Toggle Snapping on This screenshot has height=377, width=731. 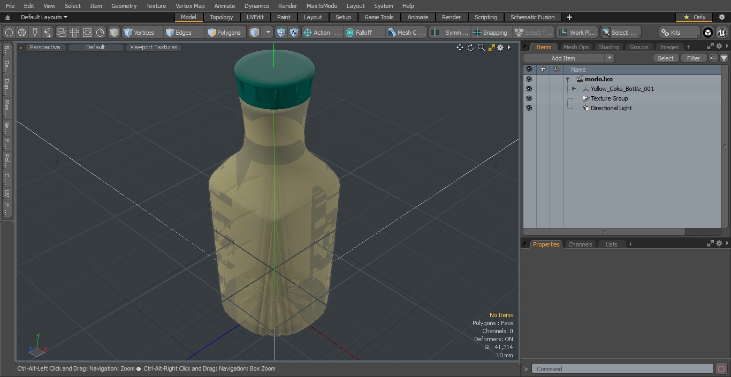[491, 33]
